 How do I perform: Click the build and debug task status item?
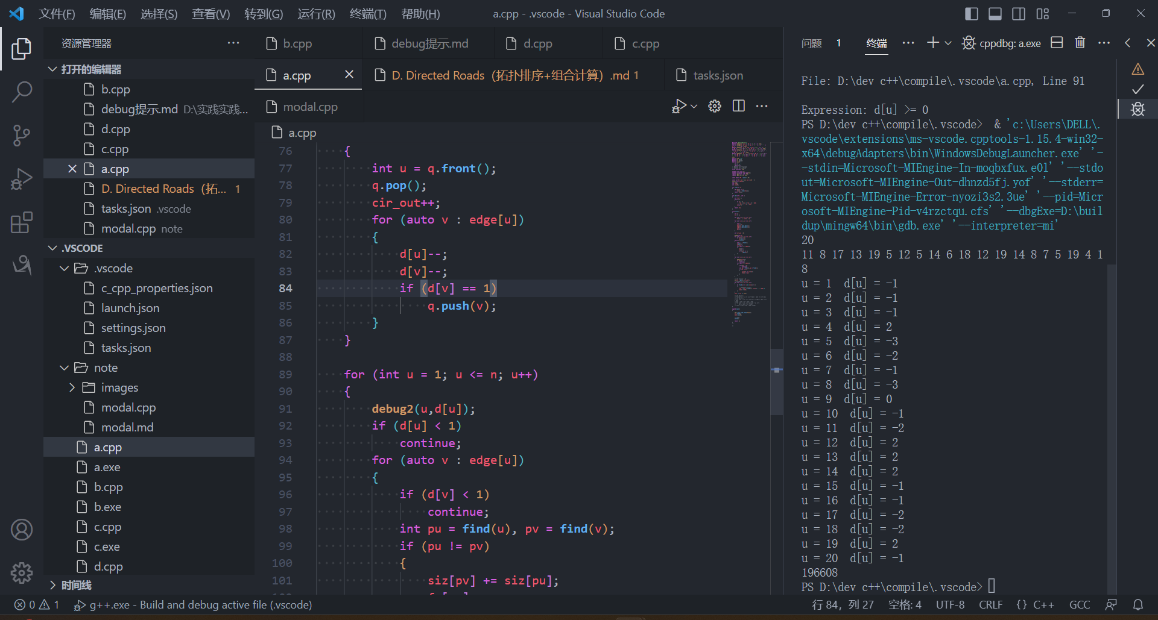tap(193, 604)
